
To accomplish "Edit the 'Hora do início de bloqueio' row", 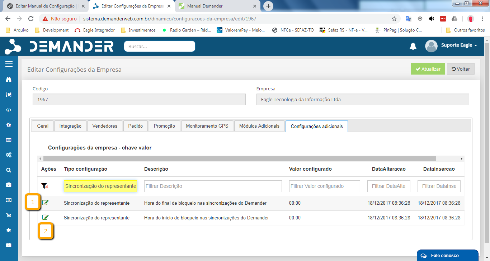I will pos(45,217).
